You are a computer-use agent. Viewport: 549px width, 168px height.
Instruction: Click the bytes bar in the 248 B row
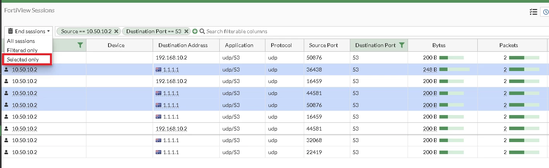[454, 70]
